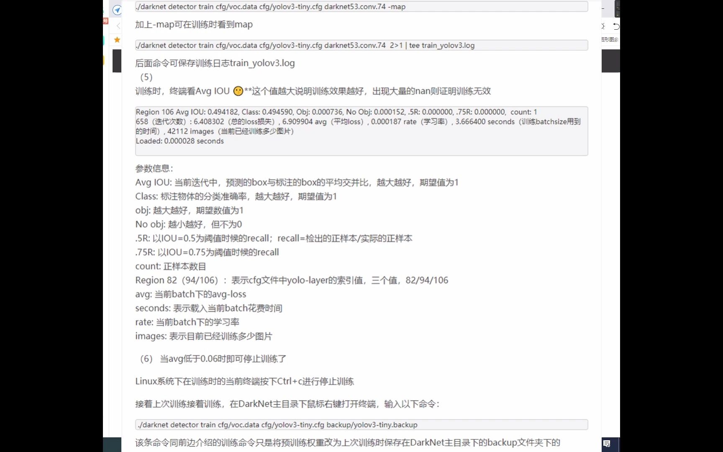Click the line "count: 正样本数目"

[x=170, y=266]
